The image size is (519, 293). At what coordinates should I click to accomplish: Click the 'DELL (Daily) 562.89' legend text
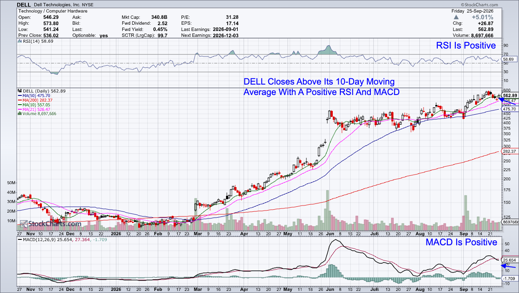coord(44,91)
